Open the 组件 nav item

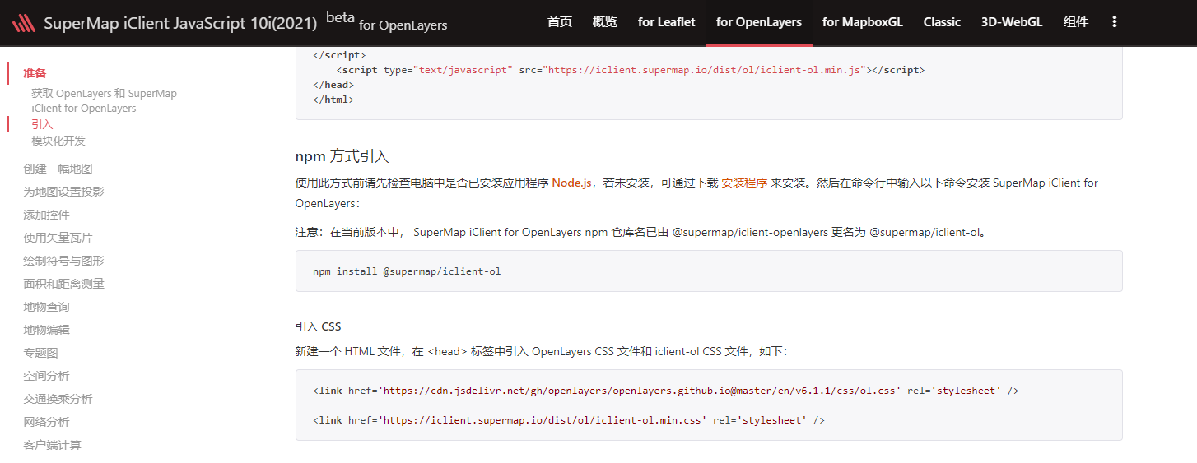(1076, 22)
